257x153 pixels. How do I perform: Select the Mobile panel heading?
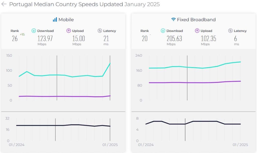[x=66, y=19]
